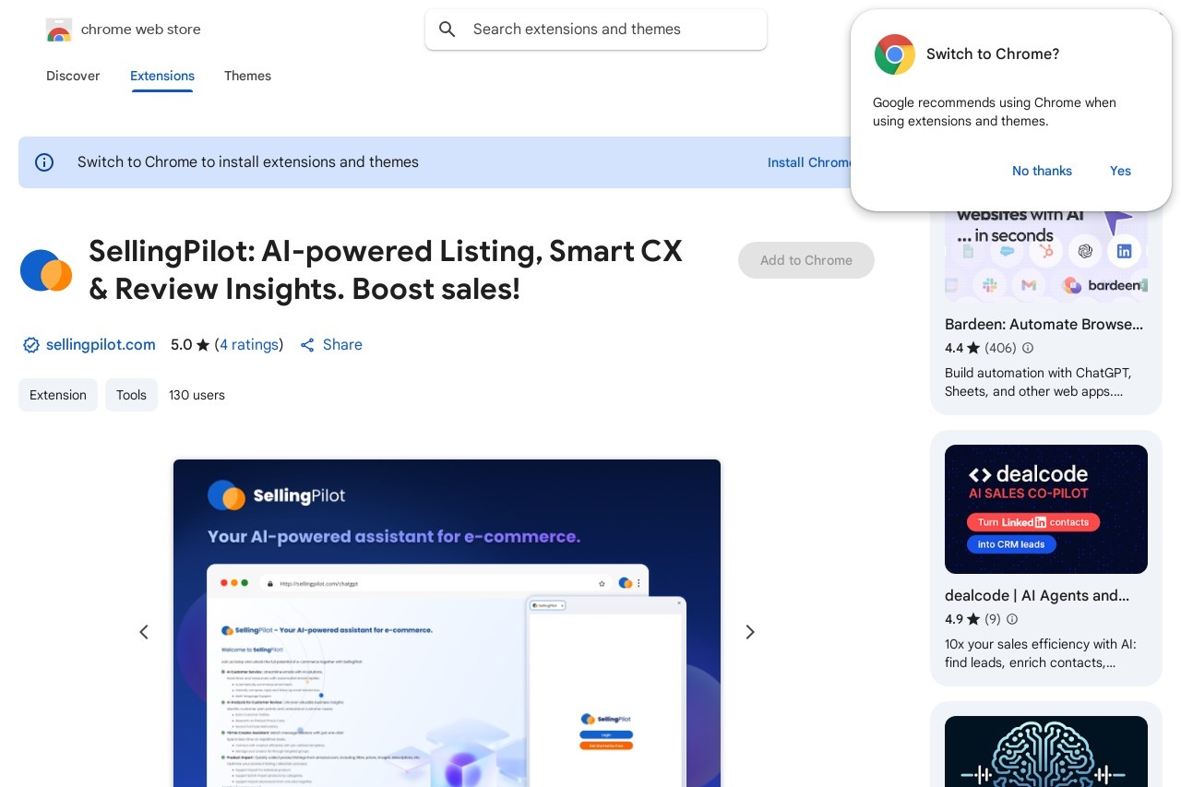The height and width of the screenshot is (787, 1181).
Task: Open the Themes tab
Action: pyautogui.click(x=247, y=76)
